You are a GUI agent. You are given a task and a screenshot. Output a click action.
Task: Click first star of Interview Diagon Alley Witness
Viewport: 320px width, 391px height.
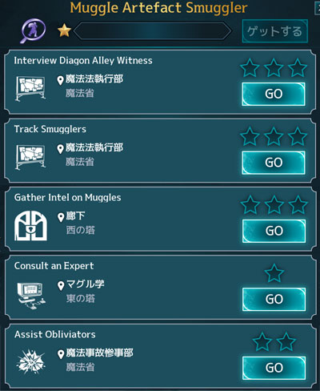[250, 68]
